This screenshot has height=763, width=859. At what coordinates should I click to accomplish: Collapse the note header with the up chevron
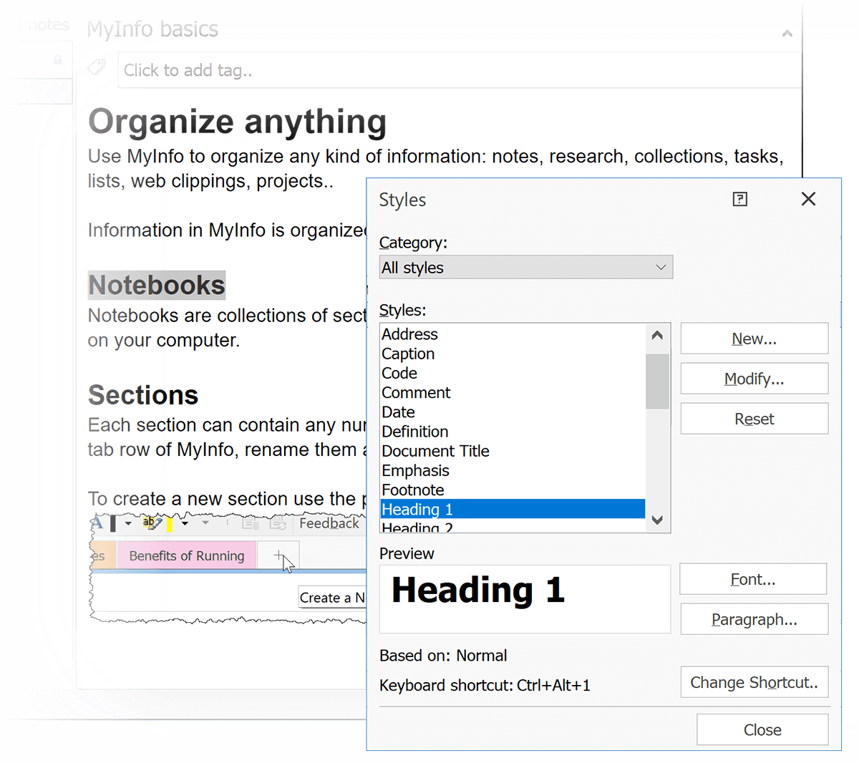coord(787,33)
